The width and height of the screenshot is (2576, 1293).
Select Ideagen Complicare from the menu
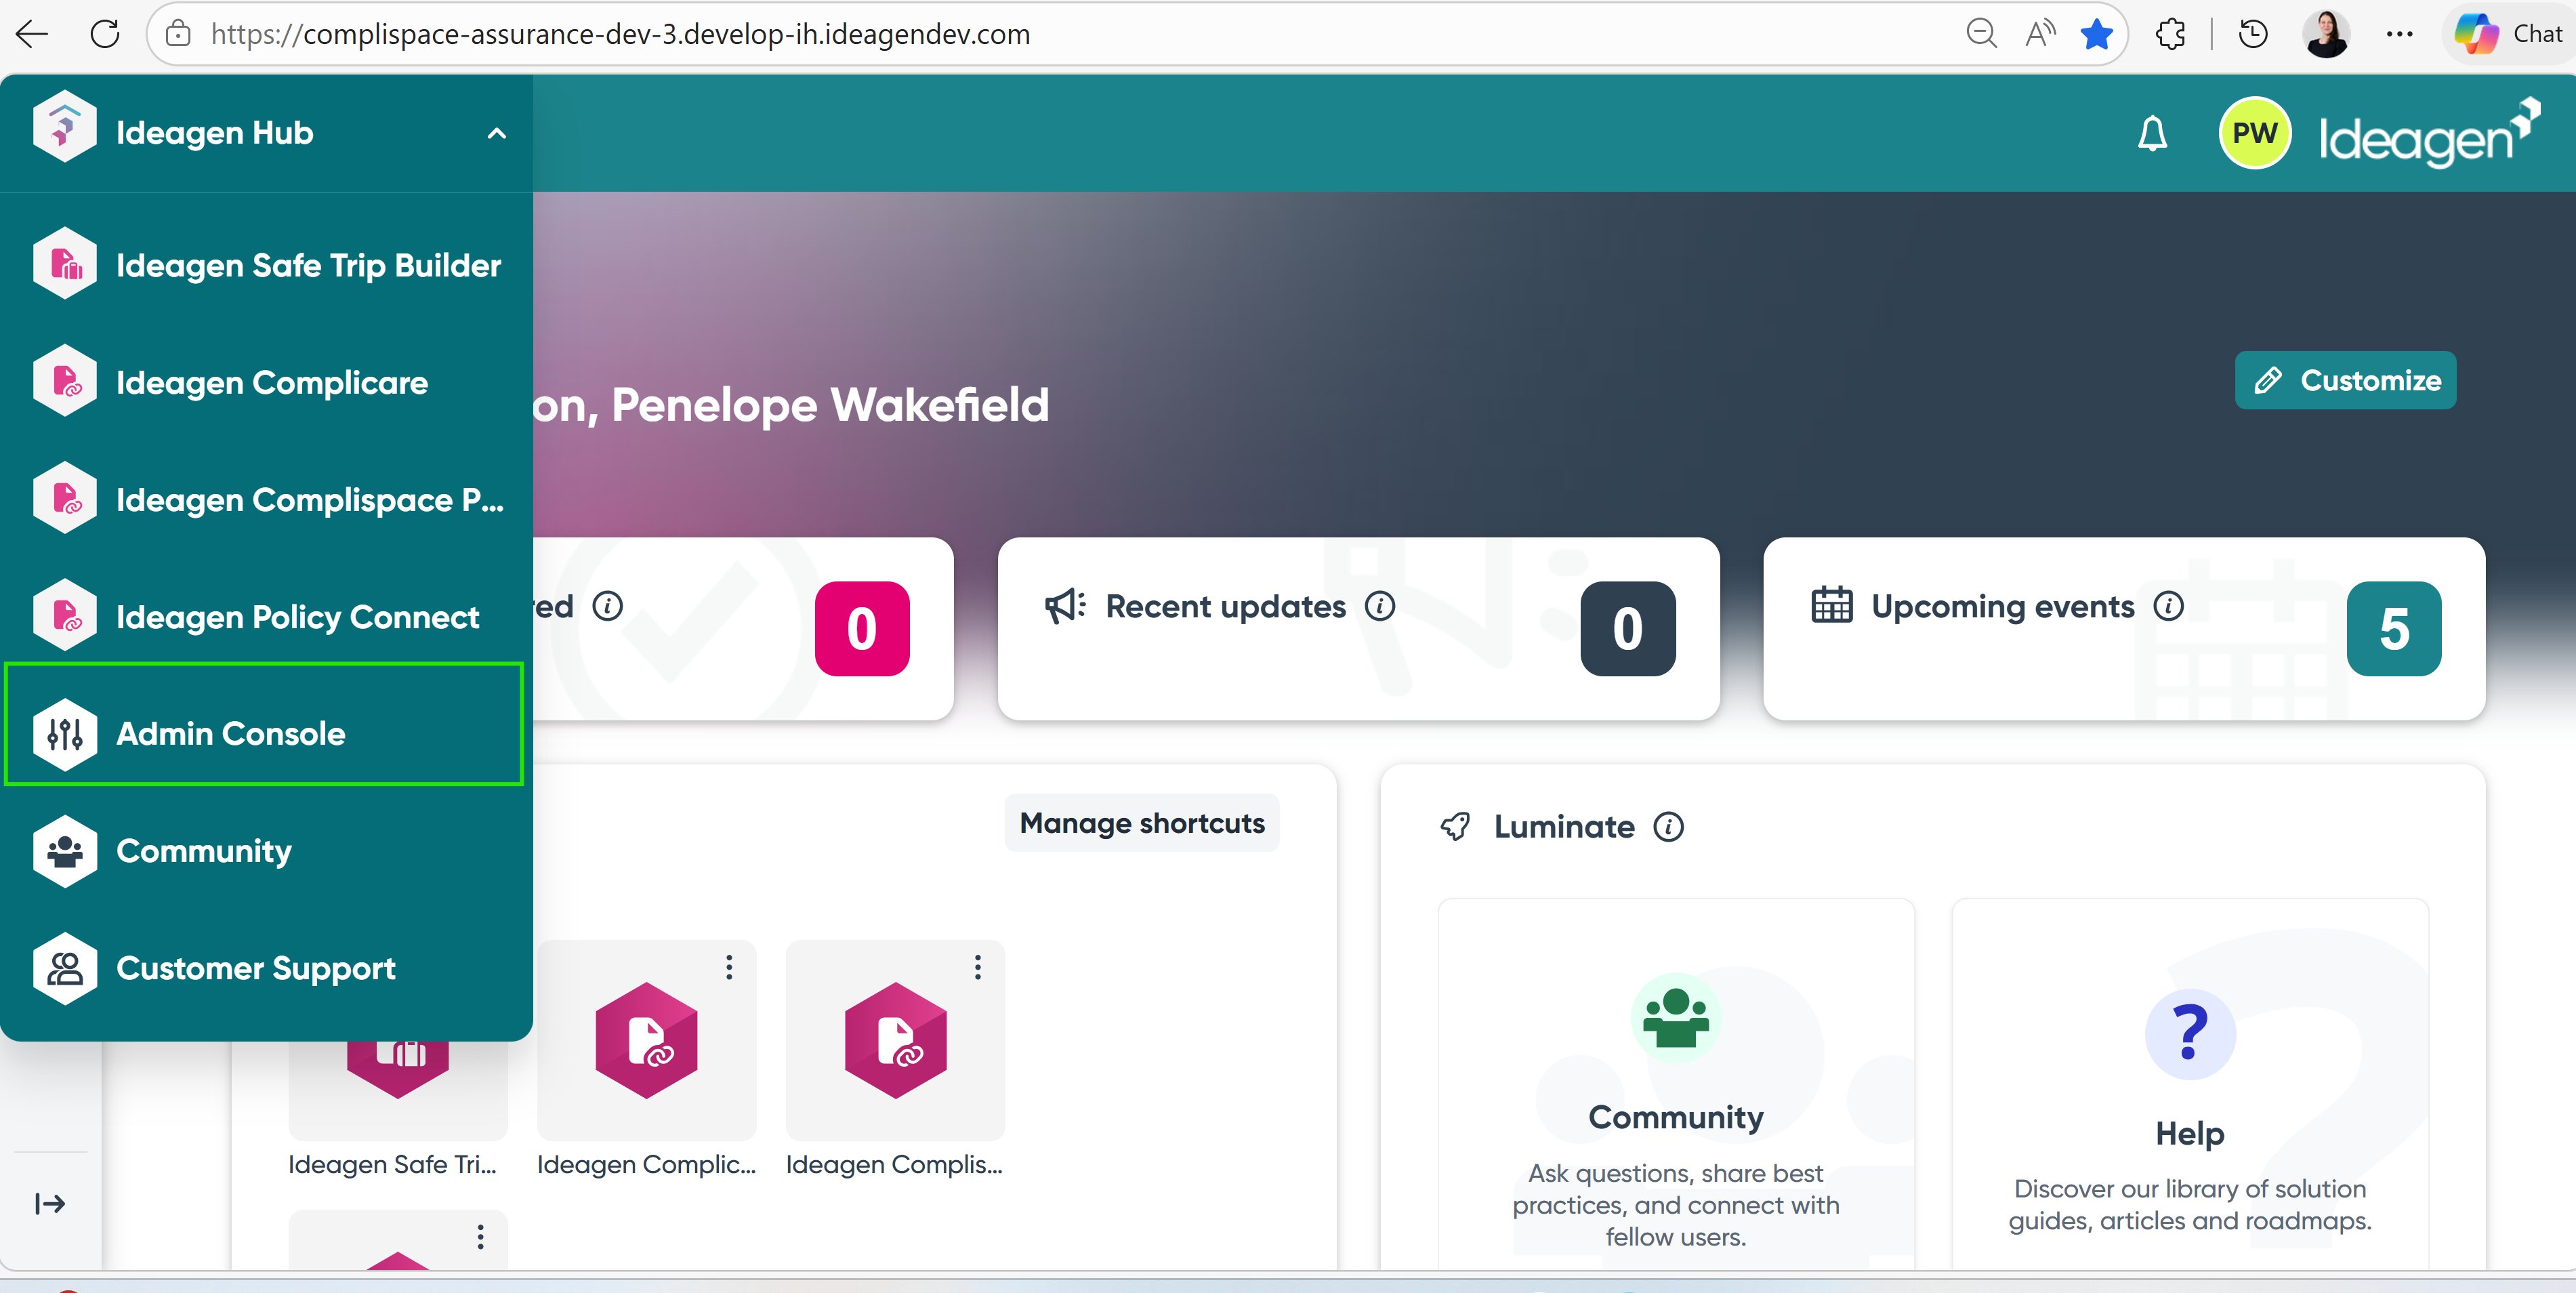[266, 382]
